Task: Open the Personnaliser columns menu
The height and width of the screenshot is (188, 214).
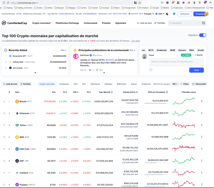Action: [x=199, y=84]
